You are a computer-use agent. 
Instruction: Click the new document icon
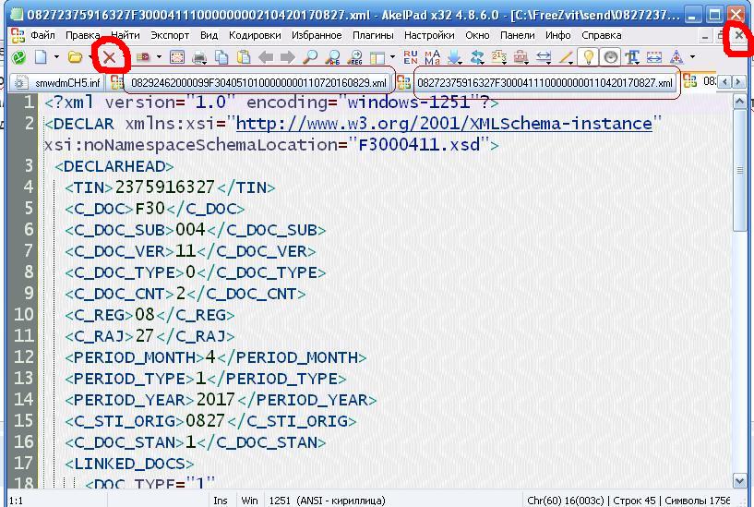41,57
